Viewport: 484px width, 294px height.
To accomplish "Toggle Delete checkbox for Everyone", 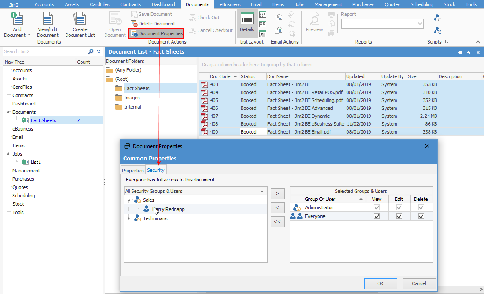I will click(421, 216).
